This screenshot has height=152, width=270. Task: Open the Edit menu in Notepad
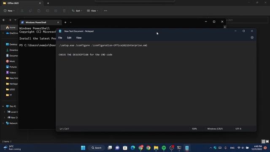69,38
